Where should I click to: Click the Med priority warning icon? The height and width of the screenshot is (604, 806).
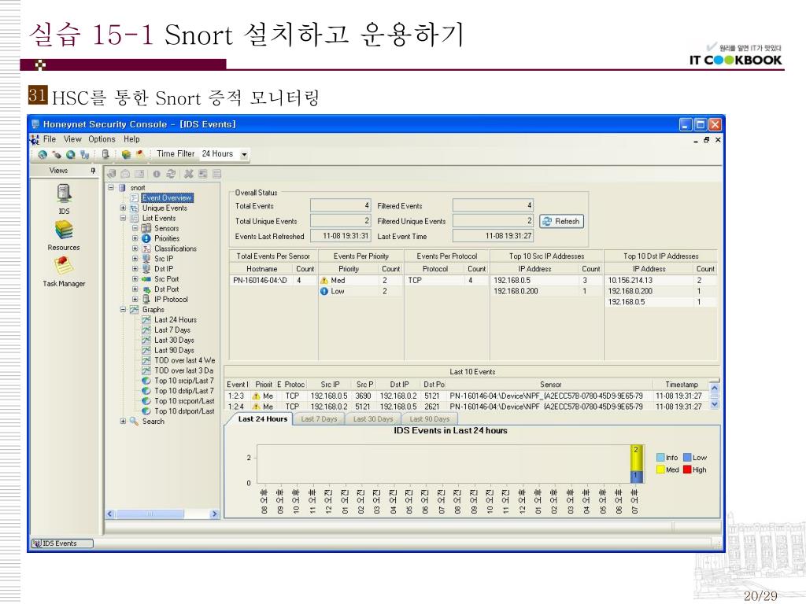click(x=324, y=281)
